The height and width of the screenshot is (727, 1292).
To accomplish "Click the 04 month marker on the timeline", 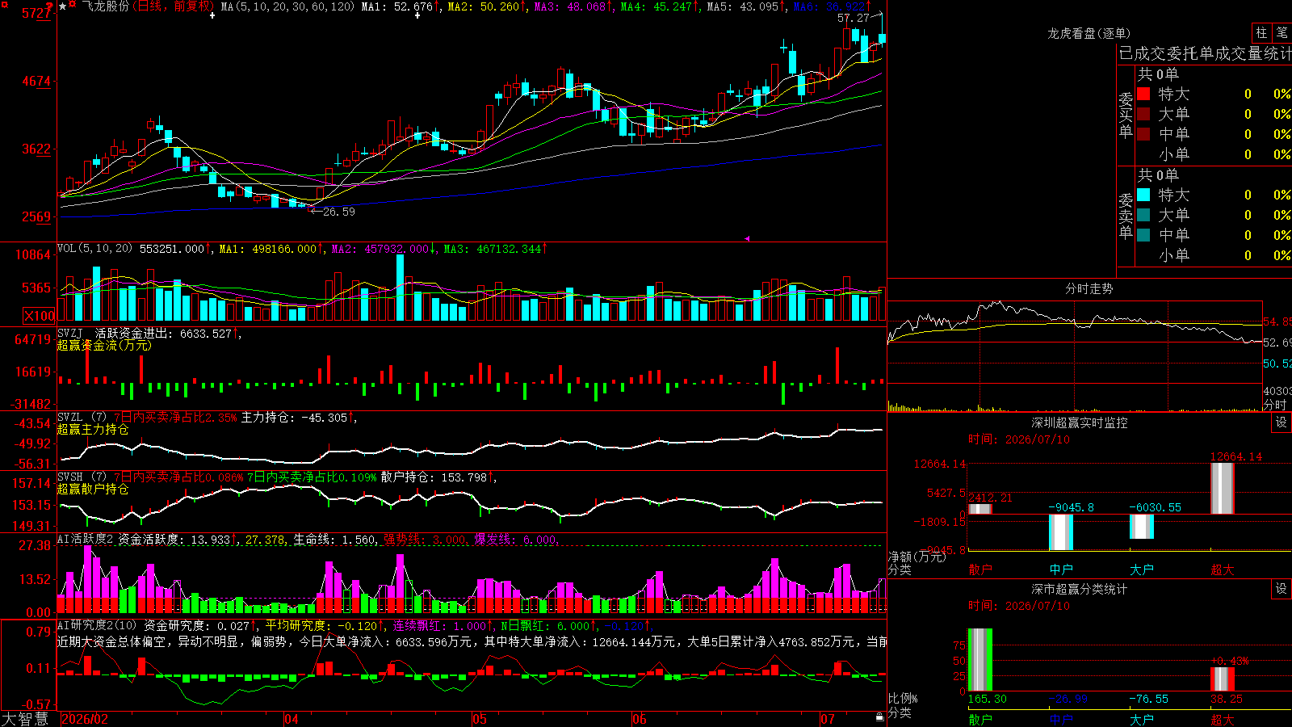I will (292, 719).
